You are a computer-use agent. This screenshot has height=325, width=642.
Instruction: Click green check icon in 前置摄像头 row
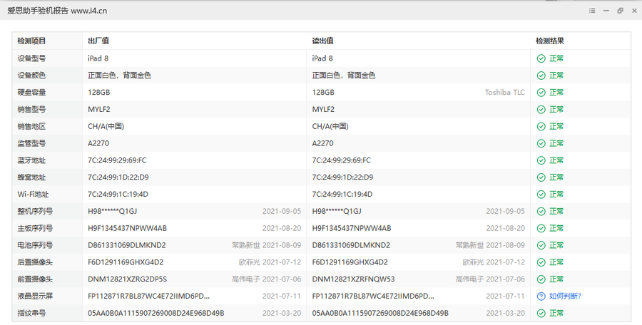click(x=541, y=279)
